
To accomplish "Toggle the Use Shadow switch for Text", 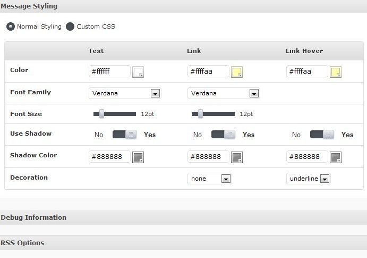I will [x=124, y=135].
